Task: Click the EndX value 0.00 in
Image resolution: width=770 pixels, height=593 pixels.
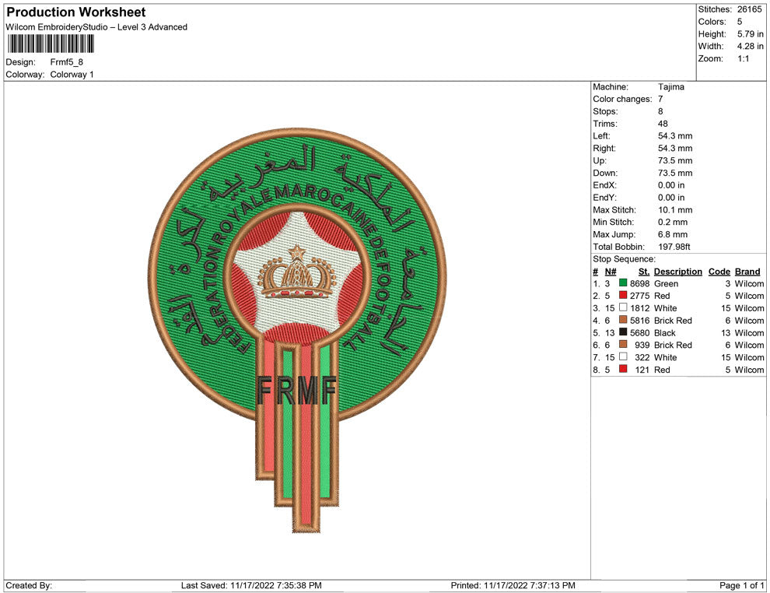Action: coord(671,184)
